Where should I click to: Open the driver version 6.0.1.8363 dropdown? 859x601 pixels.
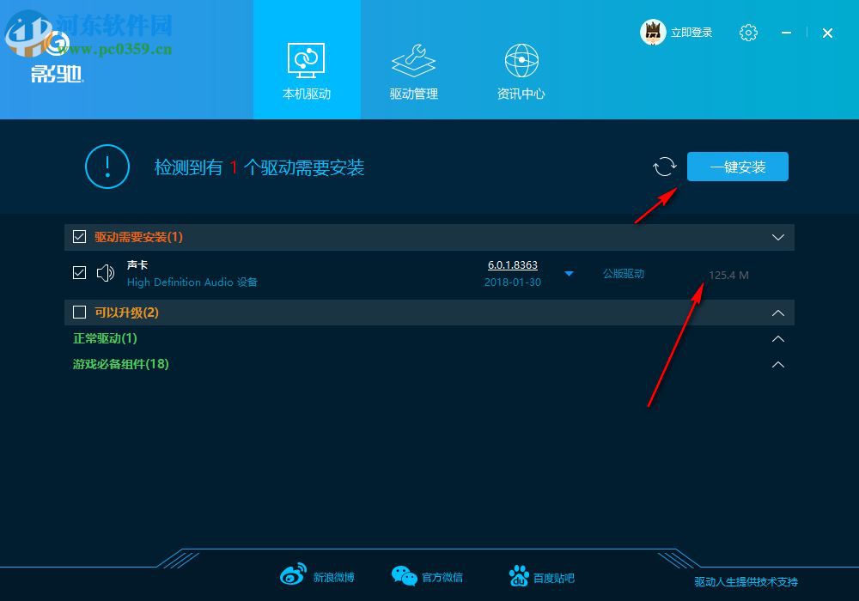569,272
